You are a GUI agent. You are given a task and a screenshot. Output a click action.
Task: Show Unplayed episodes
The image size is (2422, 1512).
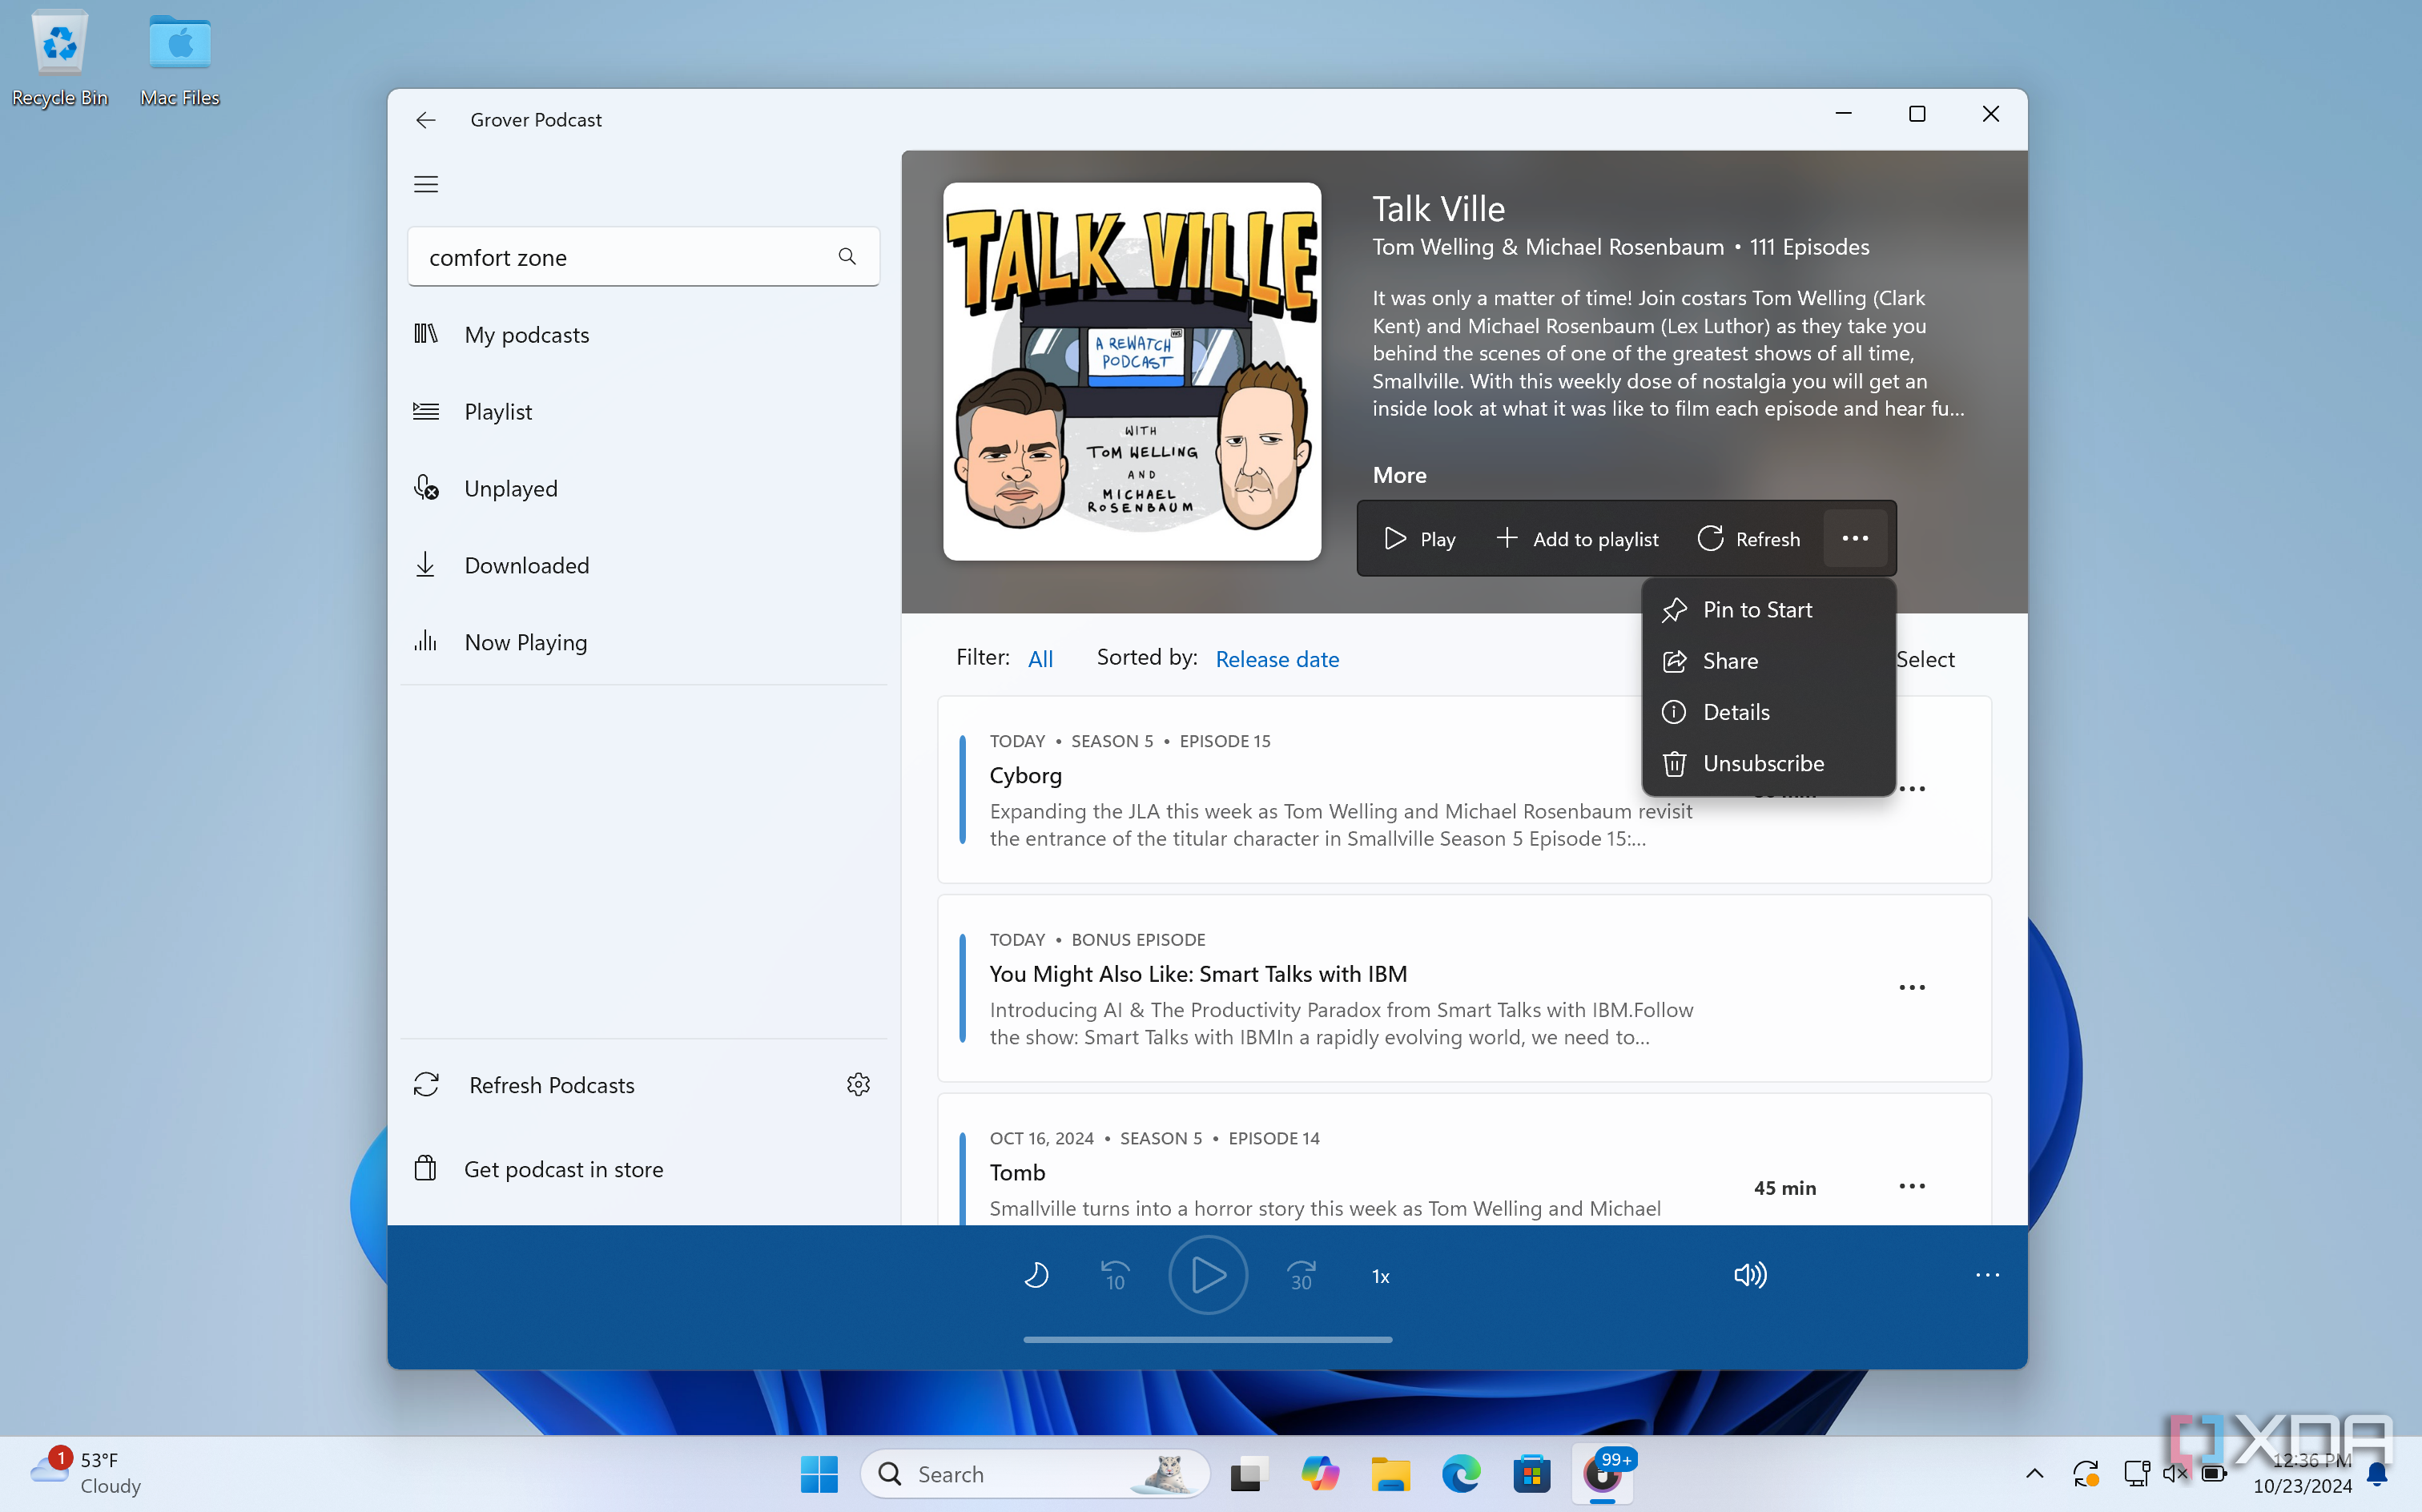click(x=644, y=488)
